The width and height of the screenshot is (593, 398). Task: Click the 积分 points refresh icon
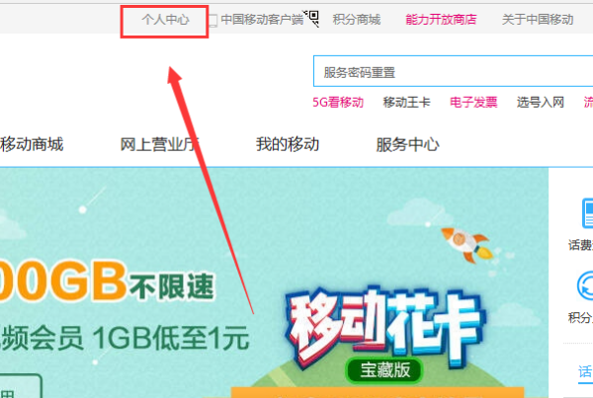point(585,286)
